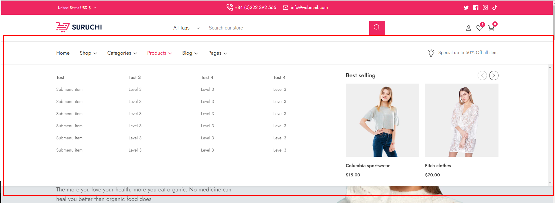Expand the Shop menu
The image size is (555, 203).
pos(88,53)
